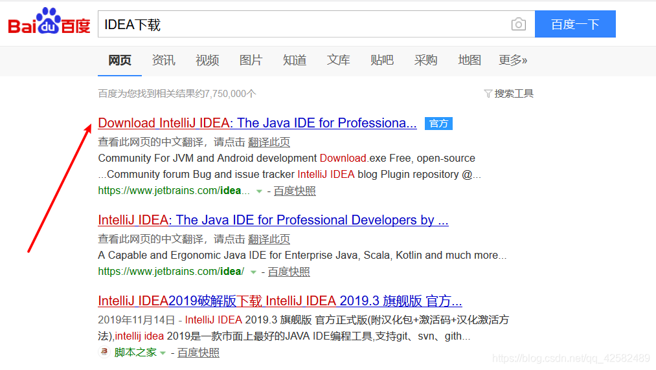
Task: Click the 官方 badge on first result
Action: pyautogui.click(x=438, y=124)
